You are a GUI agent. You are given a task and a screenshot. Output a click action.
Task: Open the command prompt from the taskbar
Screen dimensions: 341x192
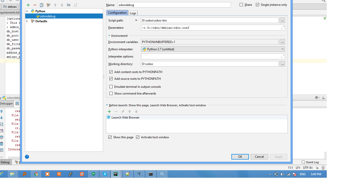coord(151,174)
